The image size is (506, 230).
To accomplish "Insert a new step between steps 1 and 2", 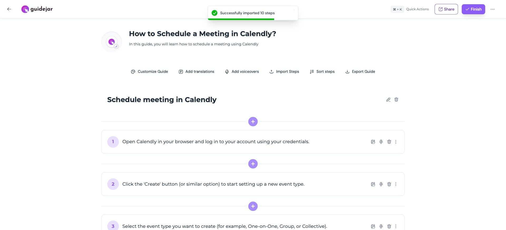I will [x=253, y=164].
